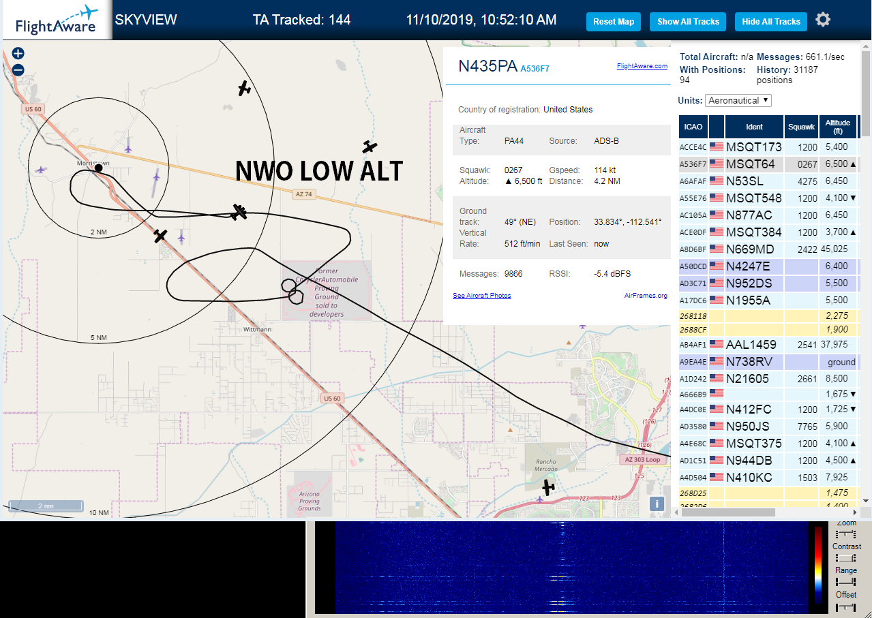Viewport: 872px width, 618px height.
Task: Click the Reset Map button
Action: click(614, 22)
